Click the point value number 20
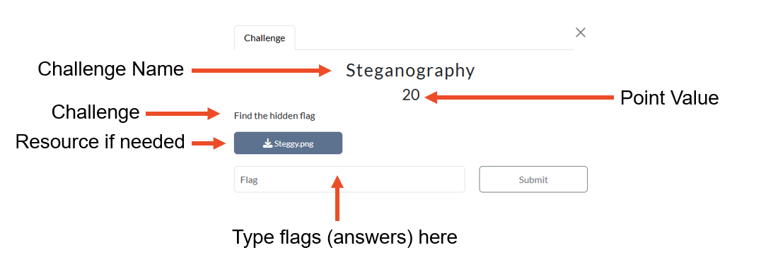 click(x=411, y=95)
